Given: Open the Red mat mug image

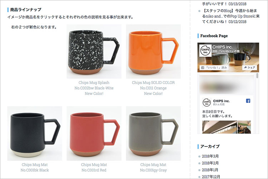Looking at the screenshot, I should coord(94,133).
